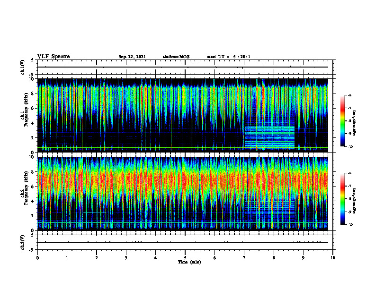Click the "-6" label on ch.1 color bar
Viewport: 375px width, 289px height.
(349, 95)
